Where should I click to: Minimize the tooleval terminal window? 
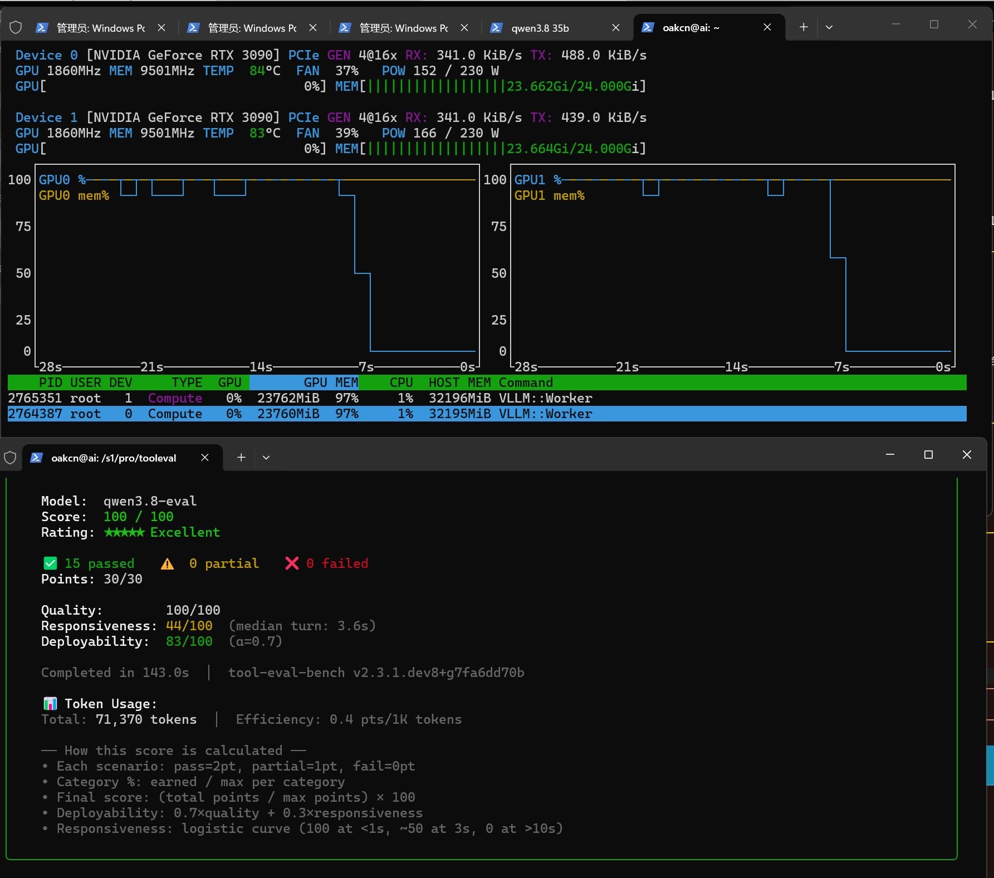coord(890,454)
